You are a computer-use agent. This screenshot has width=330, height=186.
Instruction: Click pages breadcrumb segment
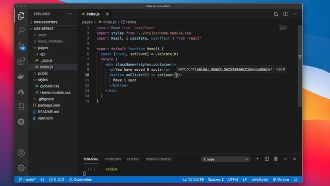pyautogui.click(x=87, y=22)
